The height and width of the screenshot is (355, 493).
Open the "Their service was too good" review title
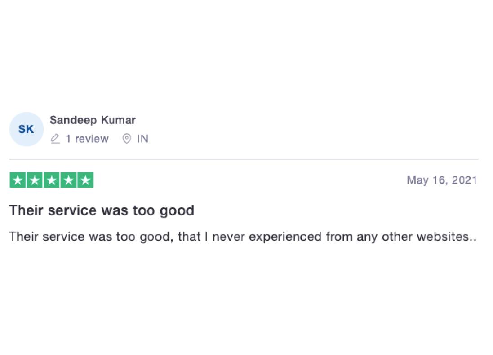click(x=102, y=210)
